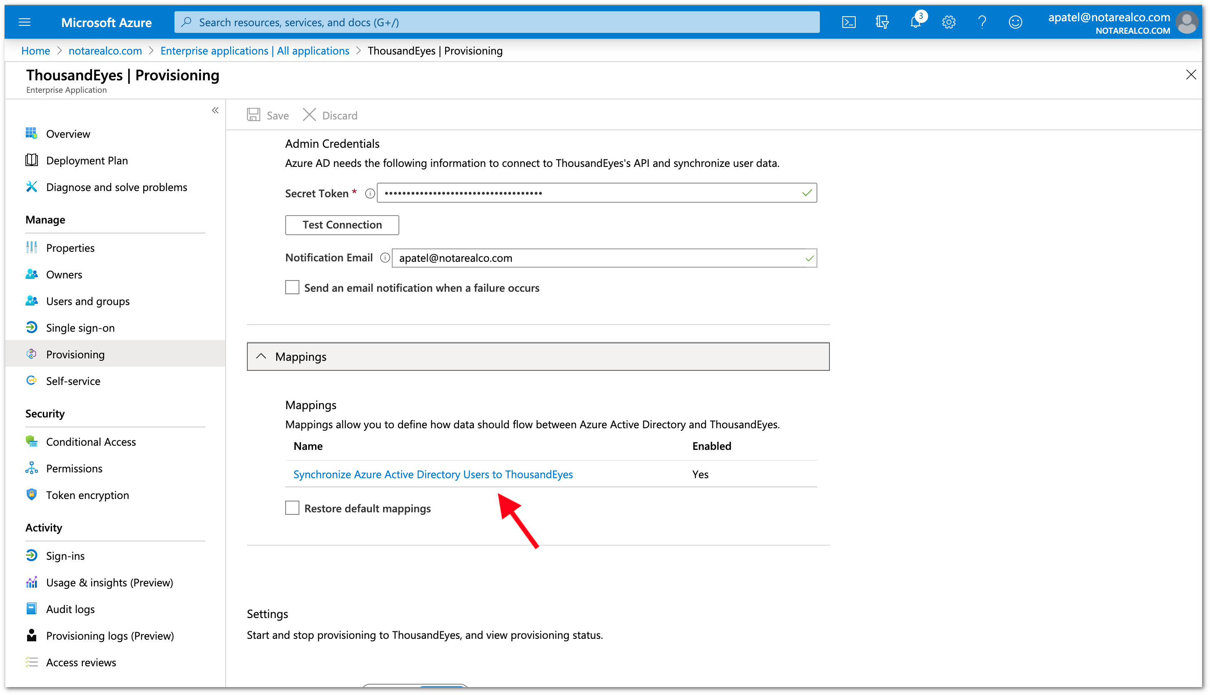Click the Save toolbar button label
The image size is (1210, 695).
[277, 116]
